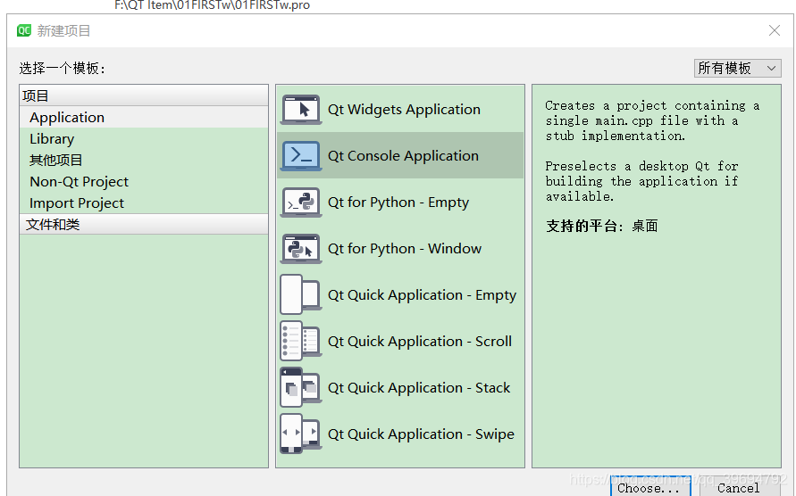
Task: Choose Qt Quick Application - Stack text
Action: click(x=419, y=388)
